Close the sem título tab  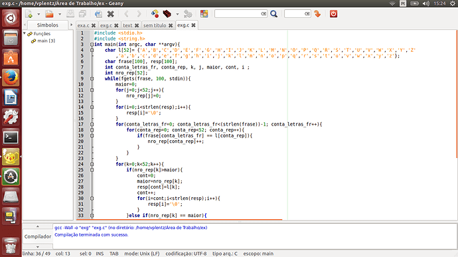(x=171, y=25)
